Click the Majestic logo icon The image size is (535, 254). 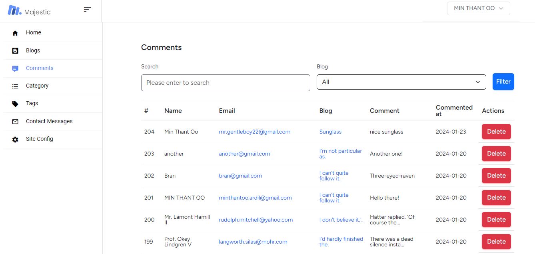click(15, 10)
